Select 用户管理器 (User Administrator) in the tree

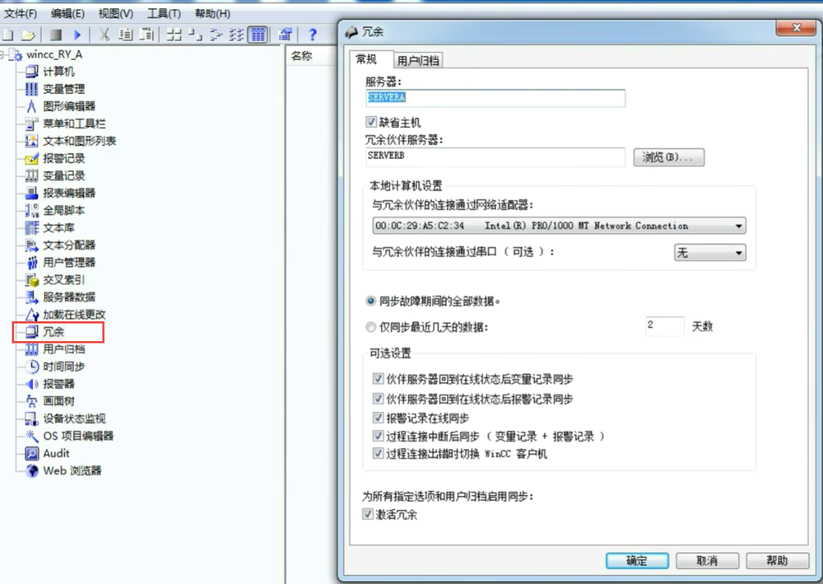point(68,262)
